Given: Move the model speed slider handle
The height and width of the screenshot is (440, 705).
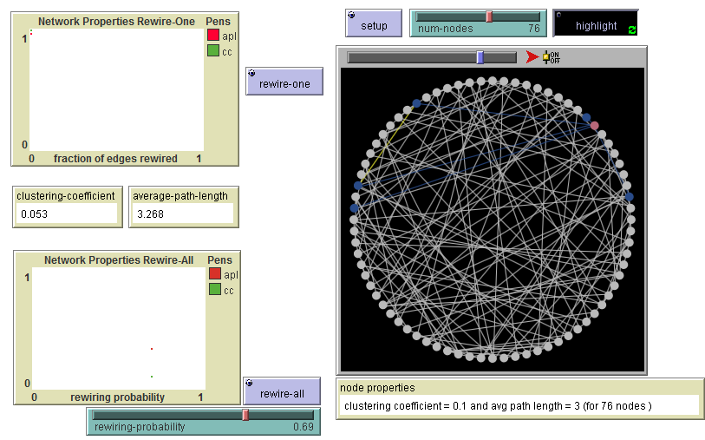Looking at the screenshot, I should click(x=480, y=57).
